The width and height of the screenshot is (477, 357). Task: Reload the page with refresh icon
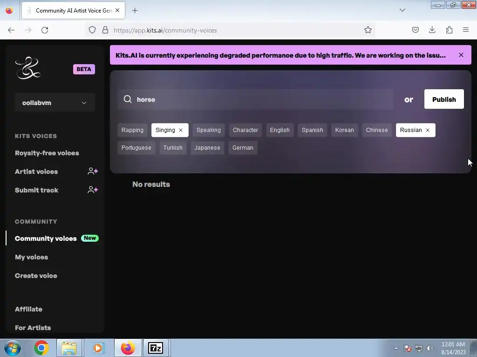tap(45, 30)
